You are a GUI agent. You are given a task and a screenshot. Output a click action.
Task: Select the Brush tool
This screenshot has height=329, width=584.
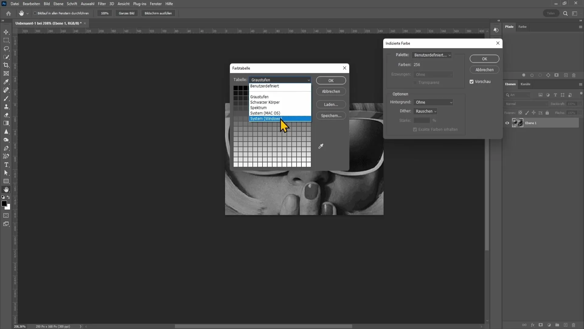tap(6, 98)
